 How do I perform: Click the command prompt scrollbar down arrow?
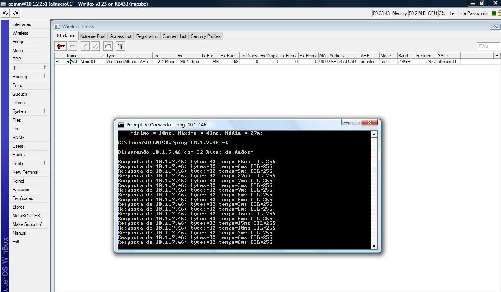coord(374,246)
